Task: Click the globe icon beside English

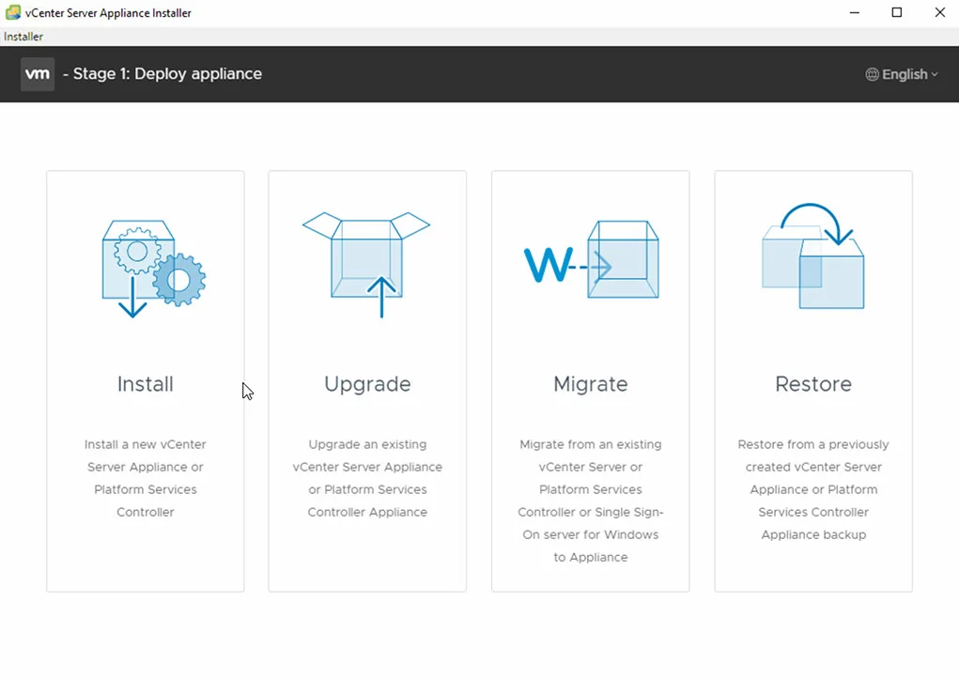Action: (x=873, y=74)
